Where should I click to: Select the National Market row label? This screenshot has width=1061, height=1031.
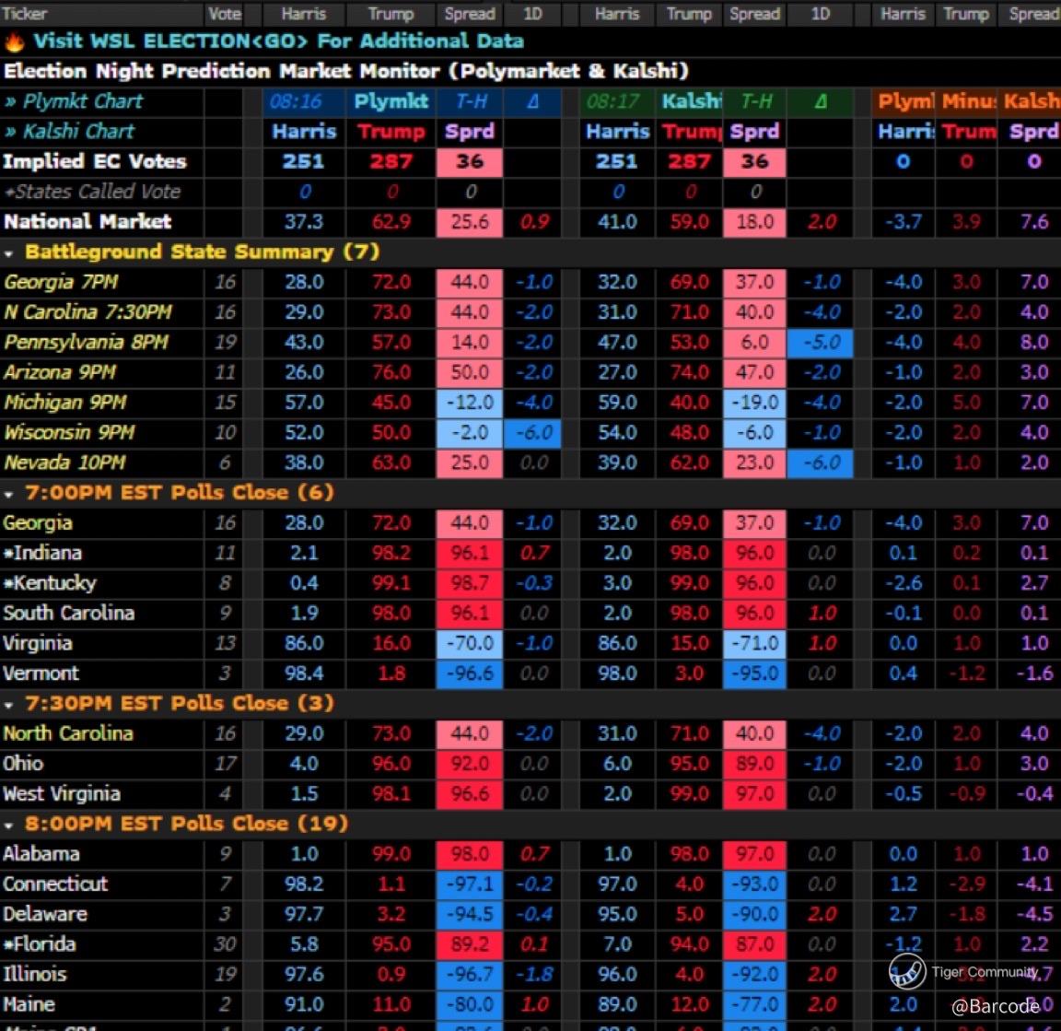(87, 222)
